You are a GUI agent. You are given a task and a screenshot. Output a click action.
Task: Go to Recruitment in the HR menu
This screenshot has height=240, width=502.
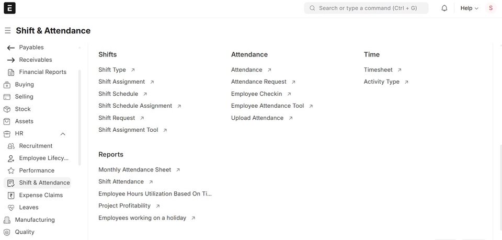click(x=37, y=146)
